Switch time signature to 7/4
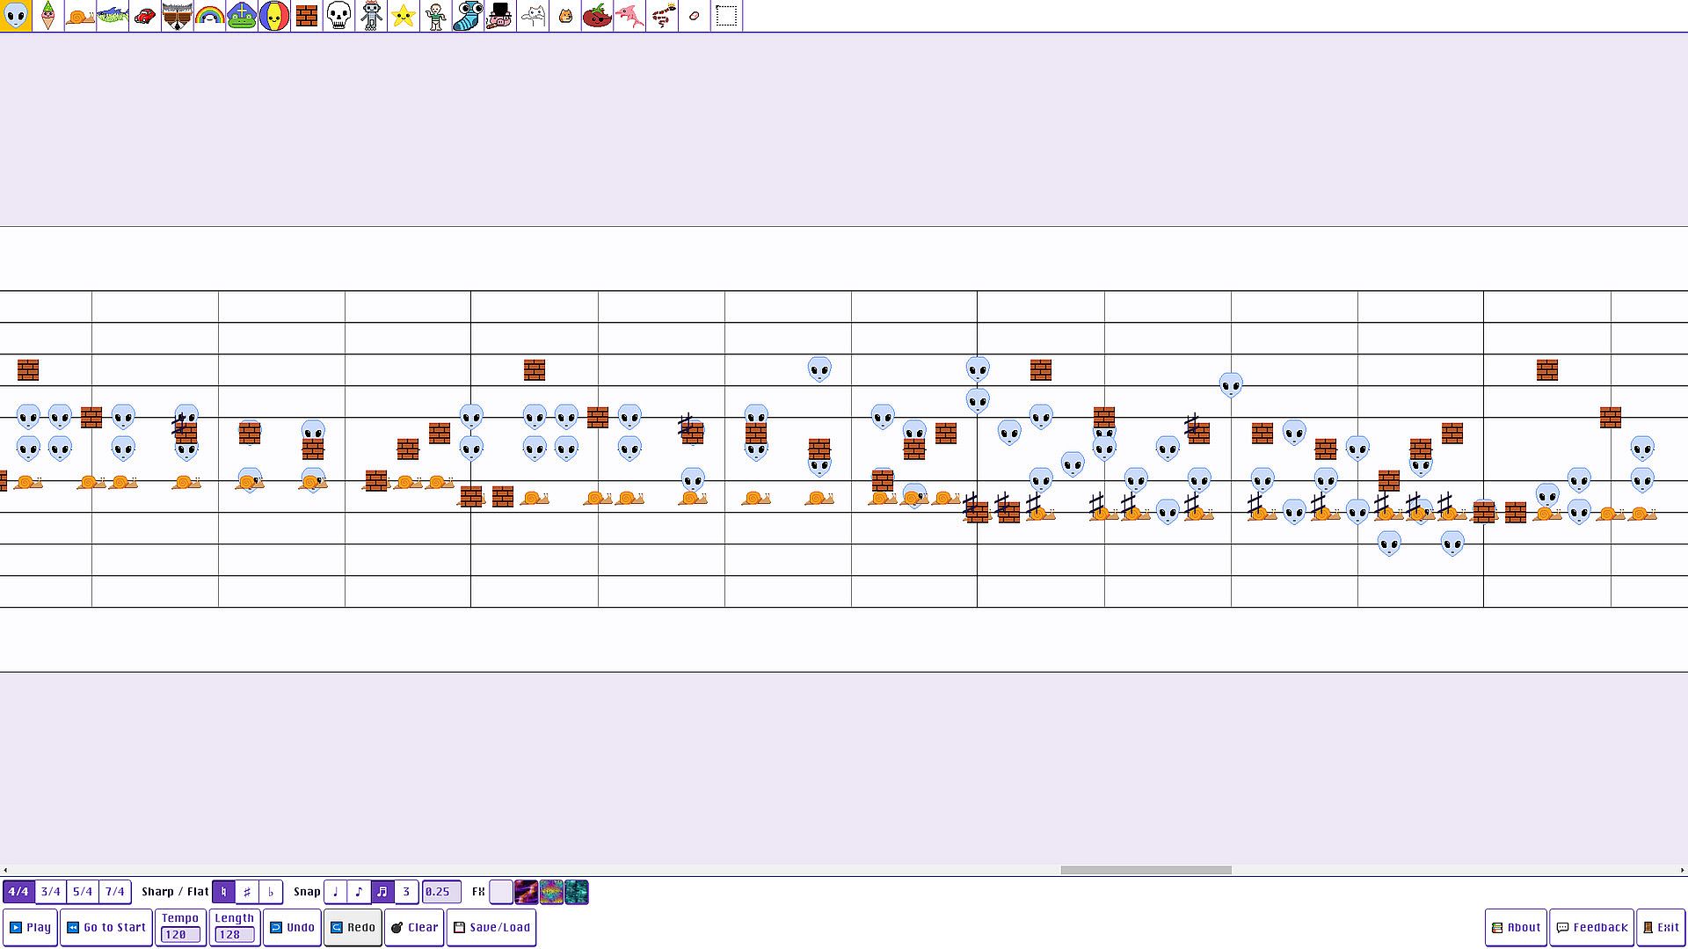This screenshot has height=949, width=1688. tap(115, 892)
